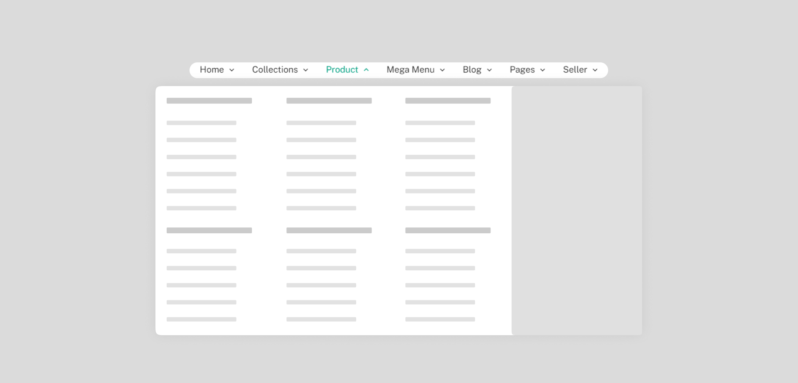Open the Seller navigation item
This screenshot has width=798, height=383.
click(x=575, y=70)
